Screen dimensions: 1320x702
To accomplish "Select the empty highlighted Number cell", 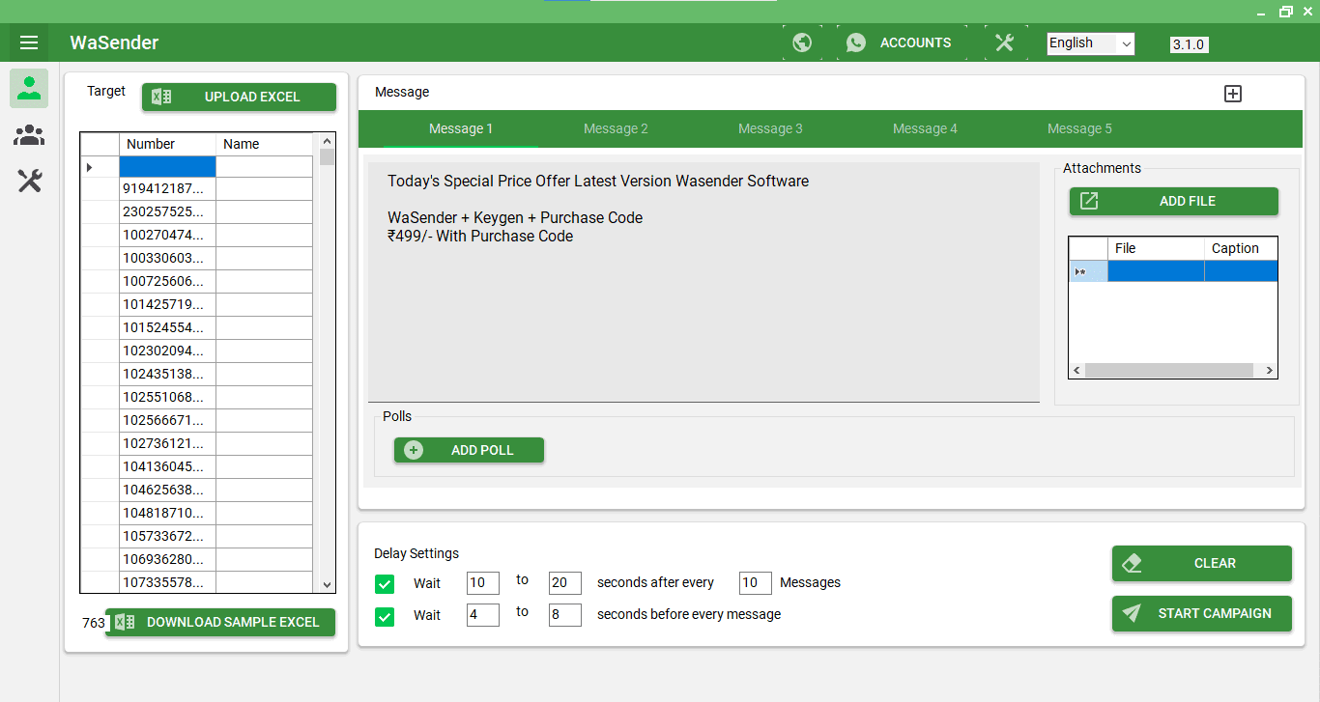I will [x=167, y=166].
